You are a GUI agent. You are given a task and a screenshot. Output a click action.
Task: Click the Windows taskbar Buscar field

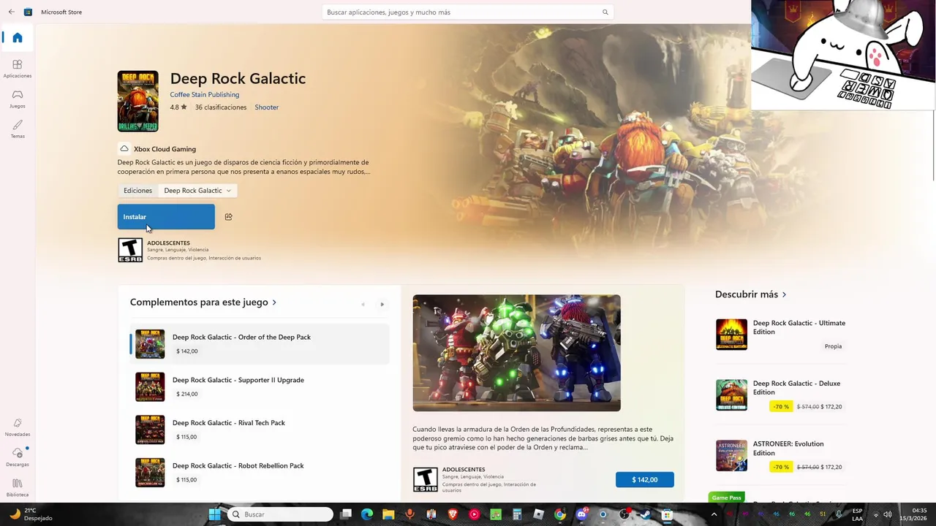[282, 514]
